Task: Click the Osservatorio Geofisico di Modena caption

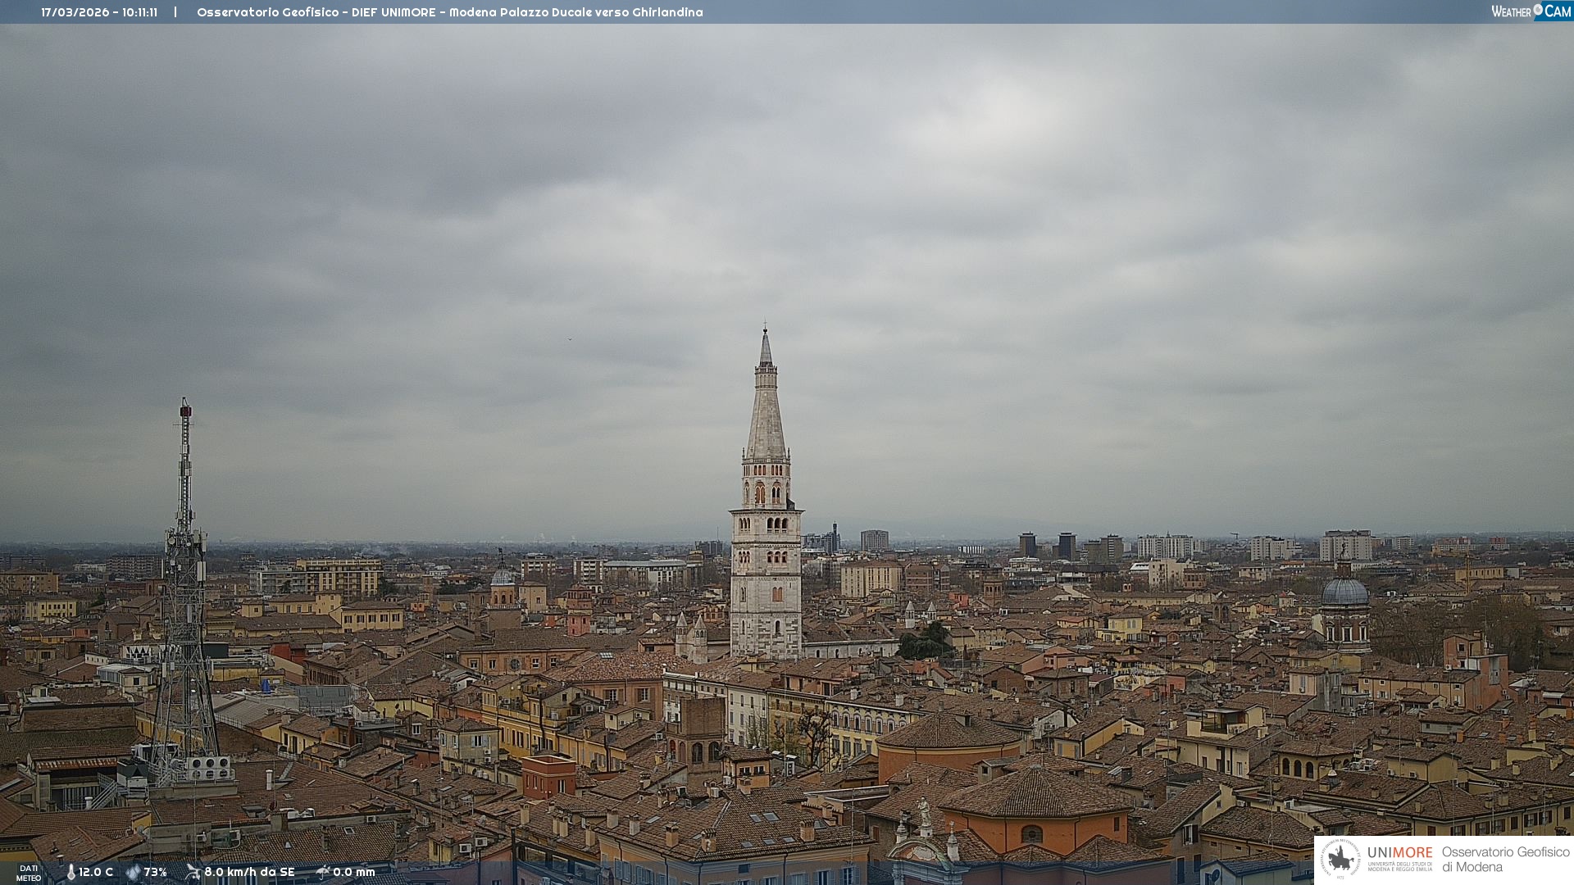Action: pyautogui.click(x=1505, y=859)
